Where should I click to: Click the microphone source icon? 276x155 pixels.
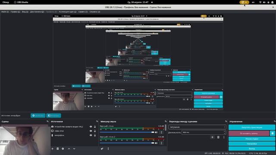52,135
